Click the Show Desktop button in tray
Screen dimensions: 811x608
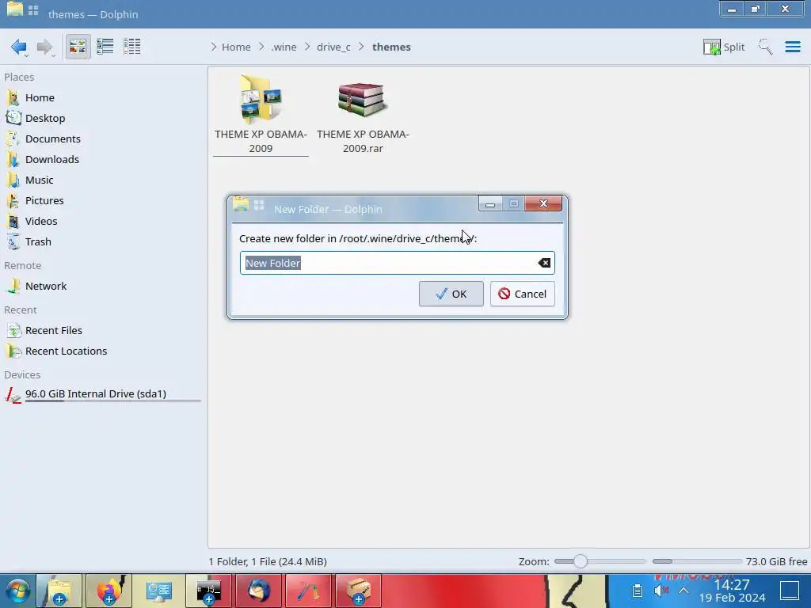click(790, 591)
